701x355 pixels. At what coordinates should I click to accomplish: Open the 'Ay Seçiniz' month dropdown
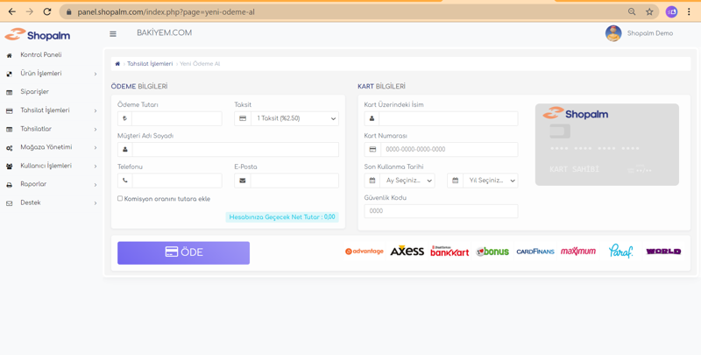point(407,181)
